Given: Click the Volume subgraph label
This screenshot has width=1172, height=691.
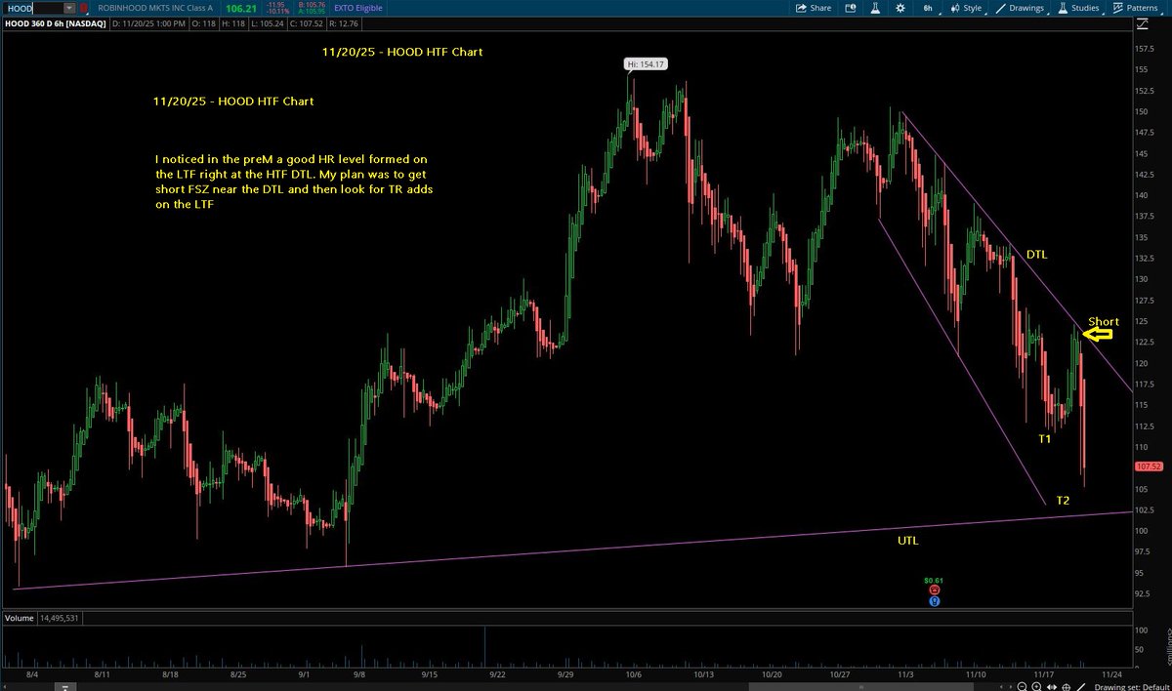Looking at the screenshot, I should coord(19,618).
